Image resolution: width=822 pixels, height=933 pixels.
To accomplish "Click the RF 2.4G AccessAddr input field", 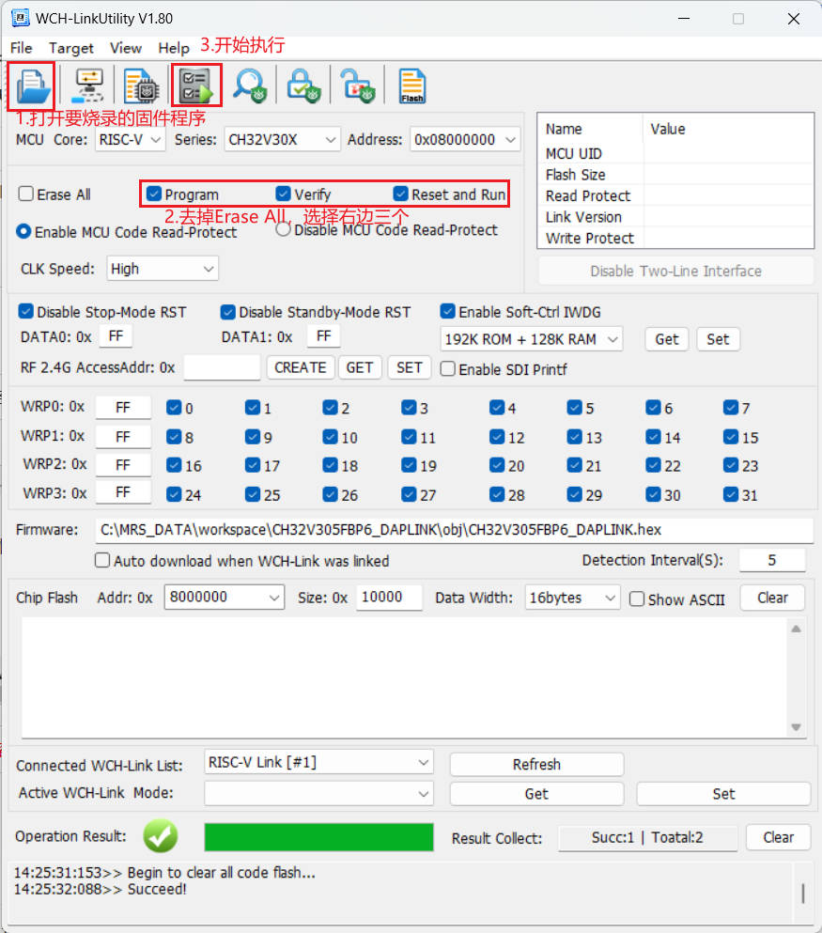I will 222,367.
